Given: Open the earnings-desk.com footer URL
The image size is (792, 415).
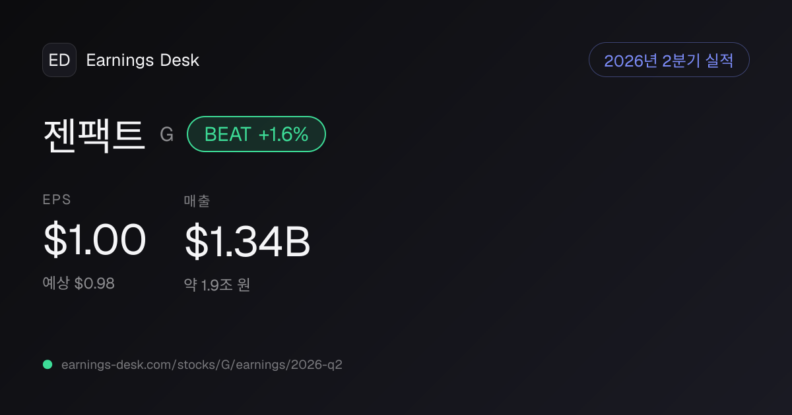Looking at the screenshot, I should point(201,364).
